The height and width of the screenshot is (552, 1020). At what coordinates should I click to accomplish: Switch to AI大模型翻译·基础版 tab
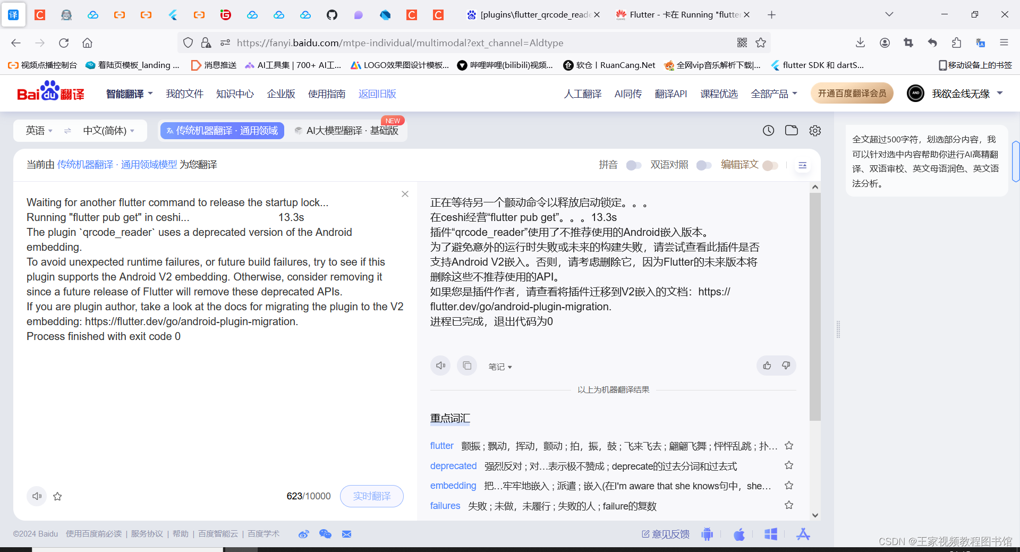point(348,130)
